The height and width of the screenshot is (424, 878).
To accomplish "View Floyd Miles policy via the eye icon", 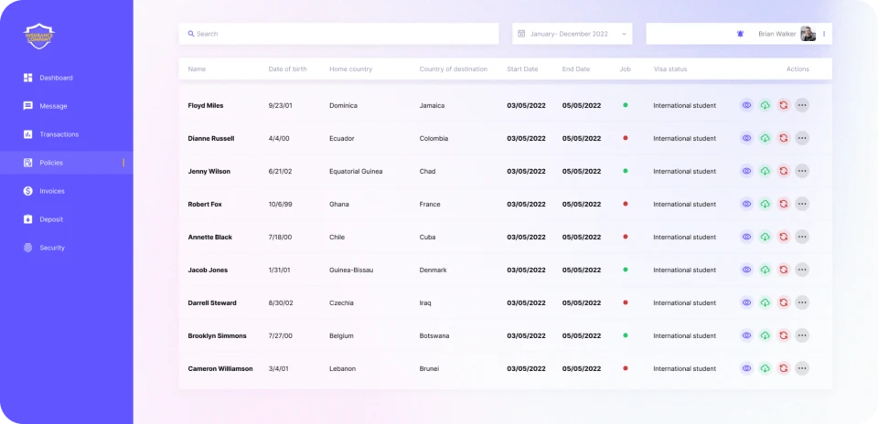I will point(746,105).
